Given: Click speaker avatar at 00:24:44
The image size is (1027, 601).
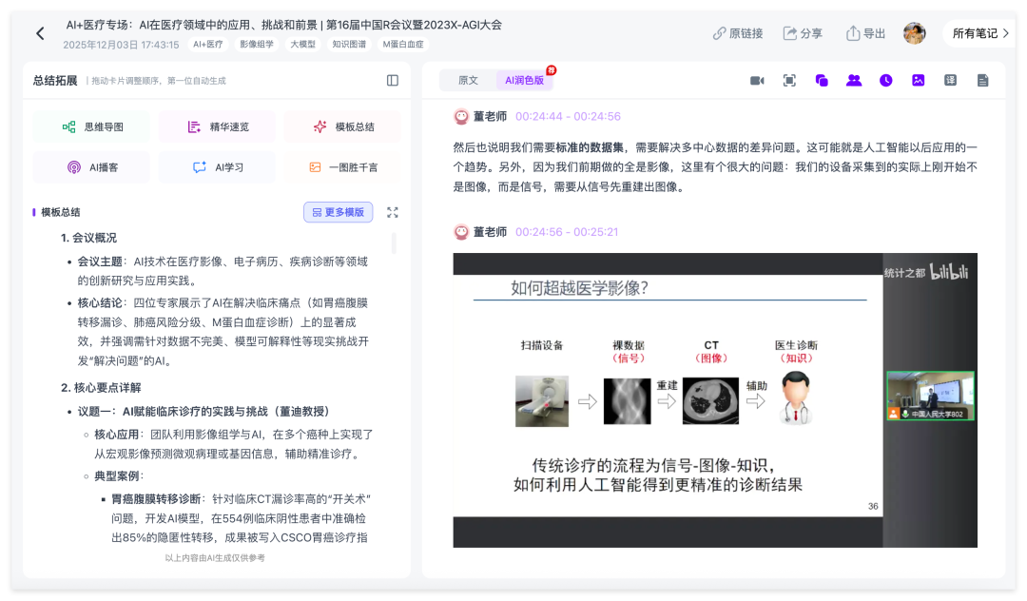Looking at the screenshot, I should point(461,117).
